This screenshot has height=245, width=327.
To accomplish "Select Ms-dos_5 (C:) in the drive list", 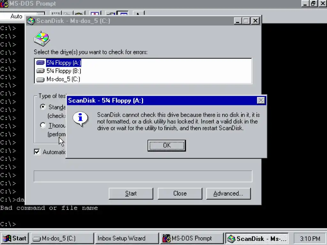I will coord(63,79).
